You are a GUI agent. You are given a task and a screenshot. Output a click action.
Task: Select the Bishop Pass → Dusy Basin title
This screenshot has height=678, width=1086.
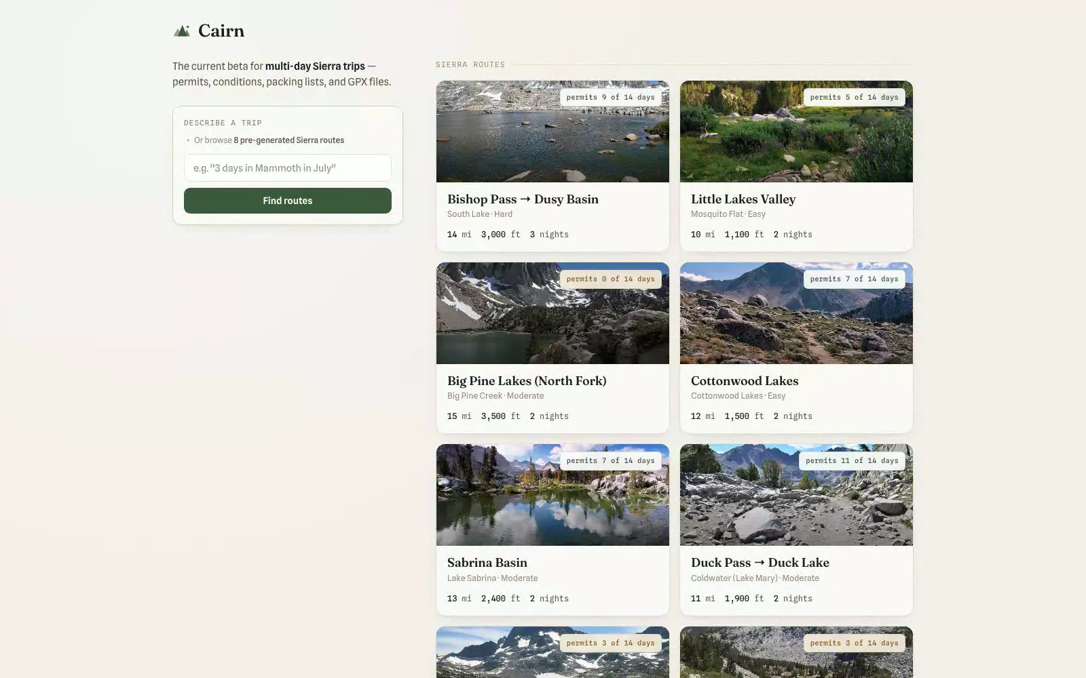[523, 199]
